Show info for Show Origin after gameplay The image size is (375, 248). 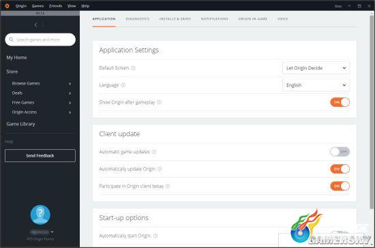tap(160, 102)
